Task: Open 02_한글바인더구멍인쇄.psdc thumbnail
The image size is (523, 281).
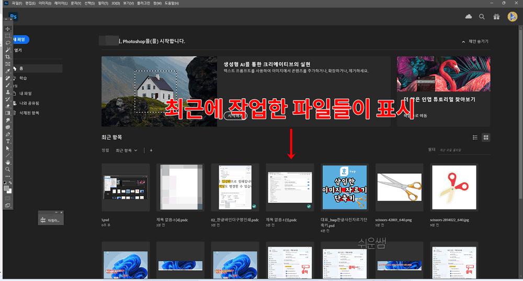Action: click(235, 187)
